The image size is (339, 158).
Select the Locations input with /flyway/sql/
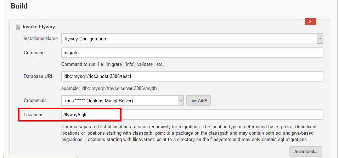click(192, 115)
